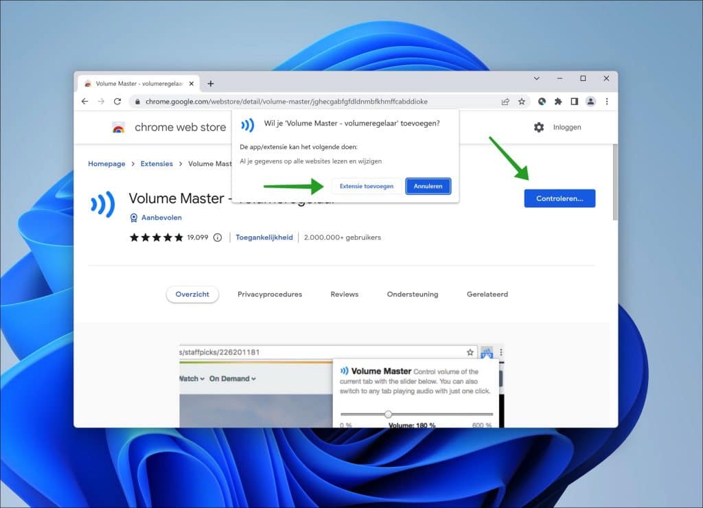Click the settings gear next to Inloggen
This screenshot has width=703, height=508.
pos(540,127)
